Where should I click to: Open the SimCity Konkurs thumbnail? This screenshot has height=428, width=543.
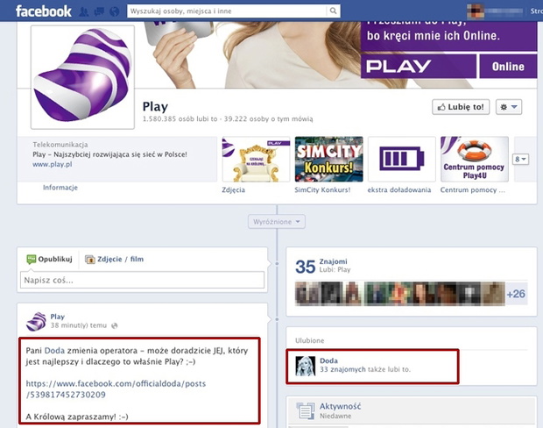pyautogui.click(x=328, y=160)
